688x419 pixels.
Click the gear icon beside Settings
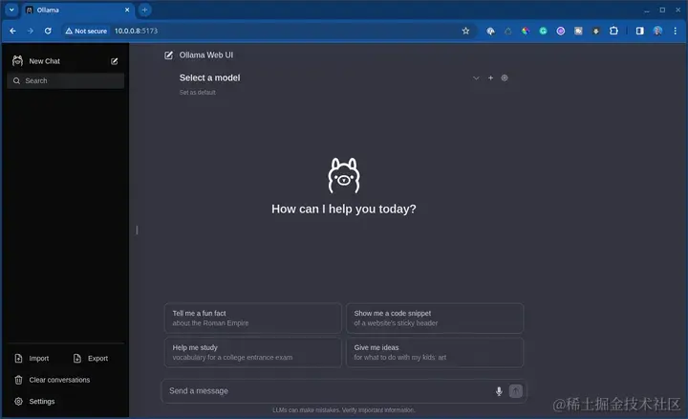coord(18,402)
